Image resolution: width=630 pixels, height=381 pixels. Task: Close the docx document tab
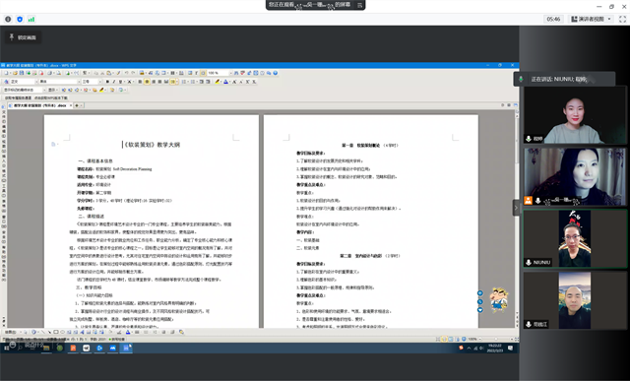[x=71, y=105]
